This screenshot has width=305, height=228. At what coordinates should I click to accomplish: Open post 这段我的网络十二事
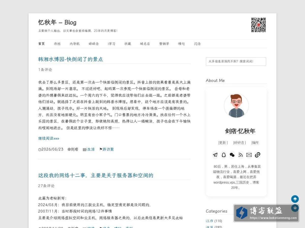click(x=96, y=175)
